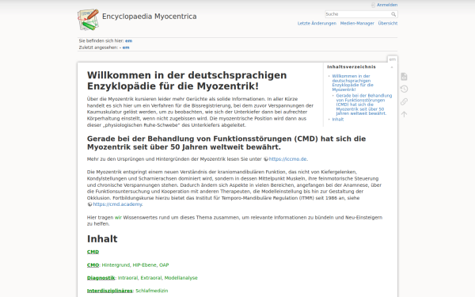Open the Übersicht sitemap
The width and height of the screenshot is (475, 297).
[x=387, y=23]
